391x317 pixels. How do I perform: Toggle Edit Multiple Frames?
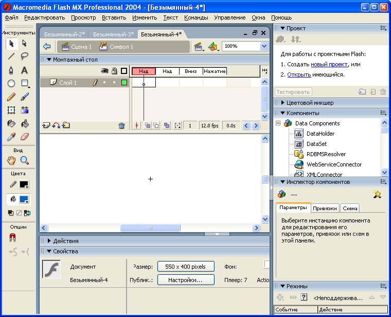coord(167,126)
